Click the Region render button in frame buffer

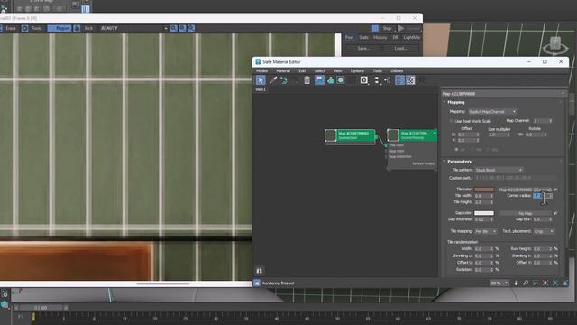(x=60, y=28)
